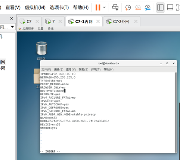Revert to snapshot using the clock-arrow icon
Screen dimensions: 180x160
tap(138, 7)
